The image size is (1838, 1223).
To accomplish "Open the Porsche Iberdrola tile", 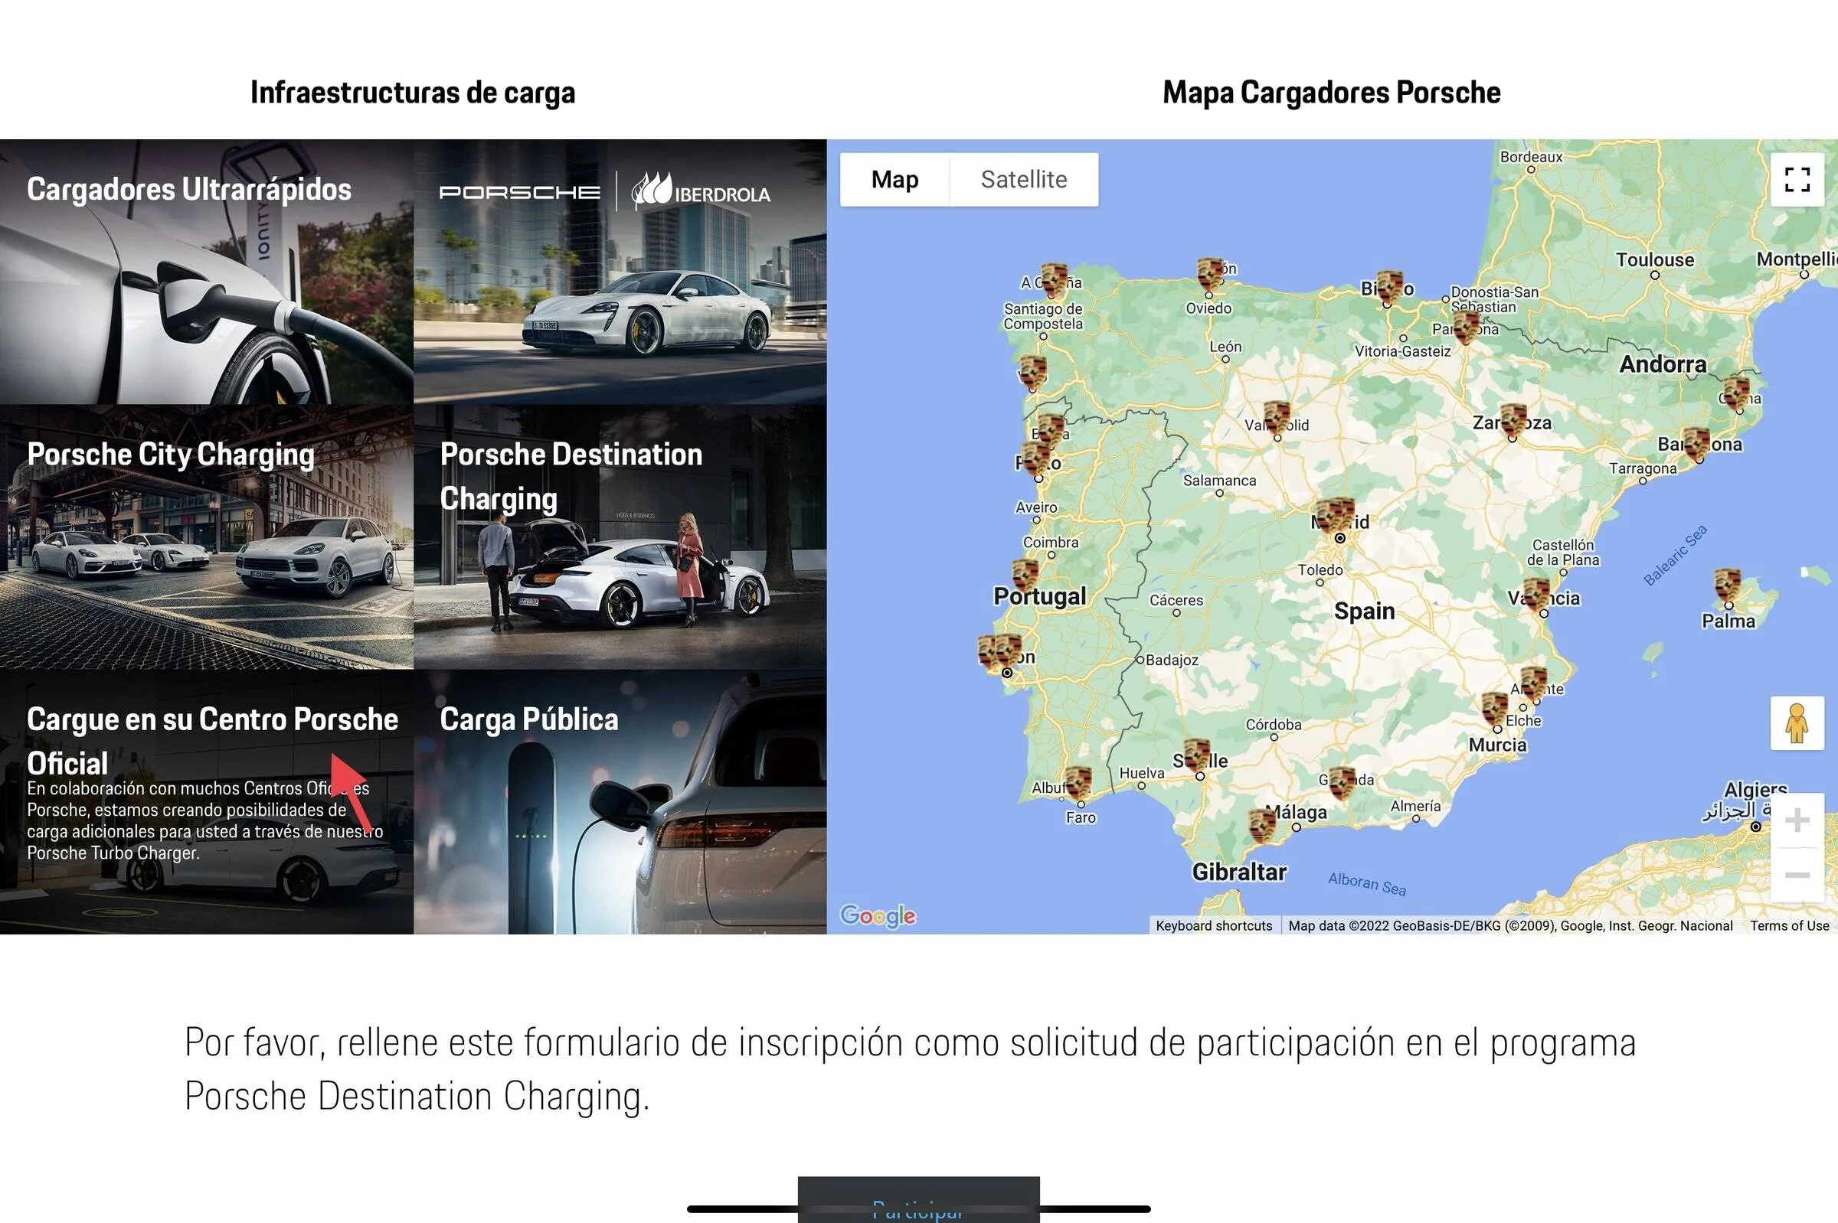I will pos(620,272).
